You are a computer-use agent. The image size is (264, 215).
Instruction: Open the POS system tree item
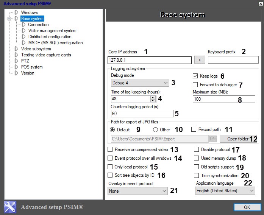32,67
